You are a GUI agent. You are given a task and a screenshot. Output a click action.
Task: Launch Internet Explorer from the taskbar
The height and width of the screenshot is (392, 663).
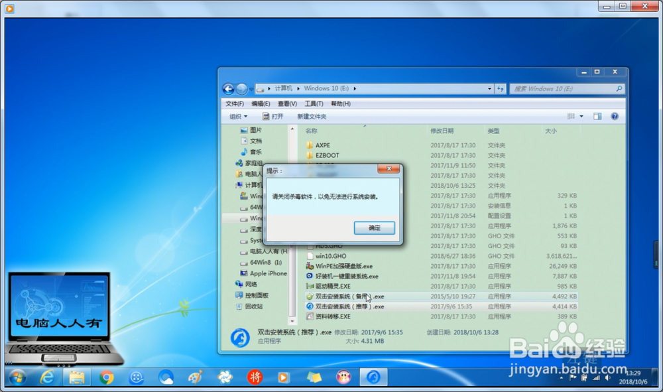[46, 377]
